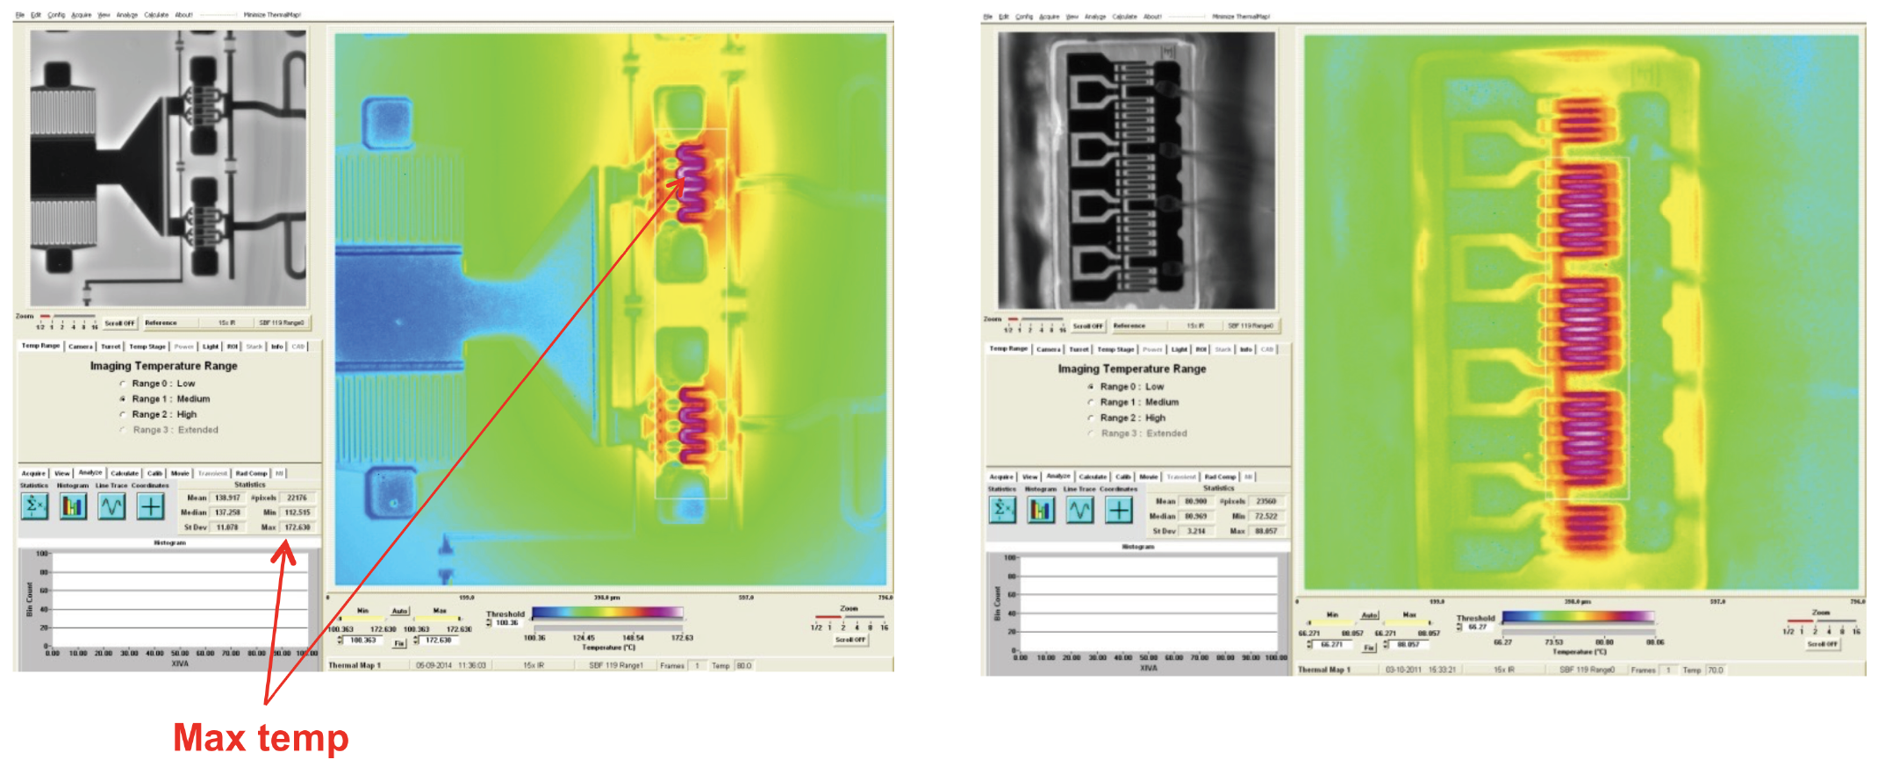The height and width of the screenshot is (774, 1885).
Task: Click Auto button under right thermal map
Action: [x=1369, y=615]
